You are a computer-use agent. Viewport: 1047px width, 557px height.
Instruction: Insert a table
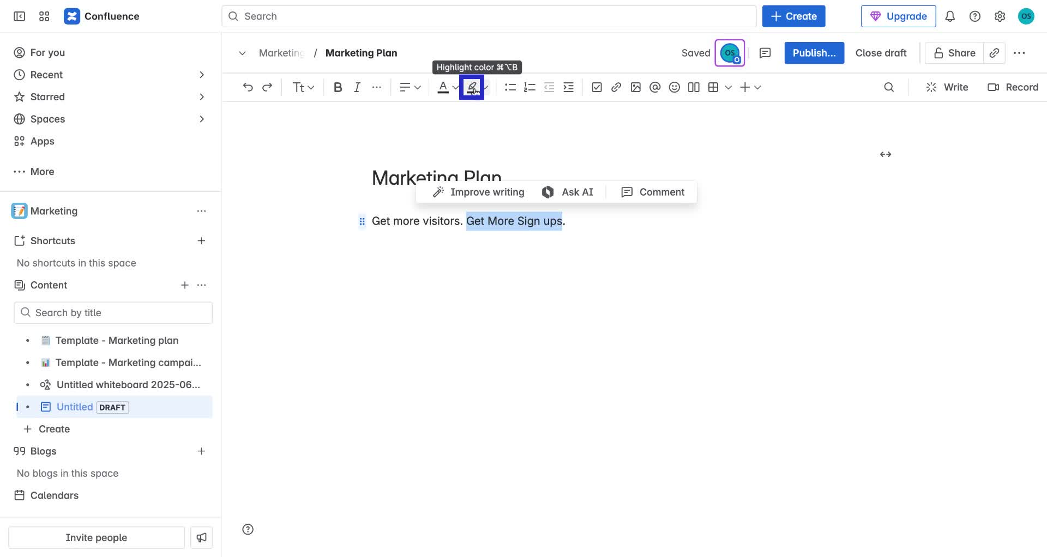pos(713,87)
